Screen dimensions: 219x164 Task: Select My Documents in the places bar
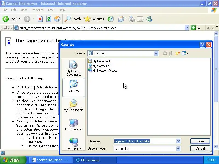tap(74, 105)
